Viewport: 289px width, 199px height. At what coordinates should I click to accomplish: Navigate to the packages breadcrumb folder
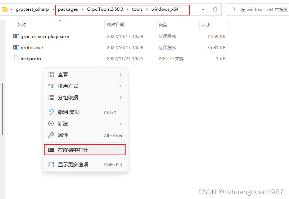click(x=68, y=9)
